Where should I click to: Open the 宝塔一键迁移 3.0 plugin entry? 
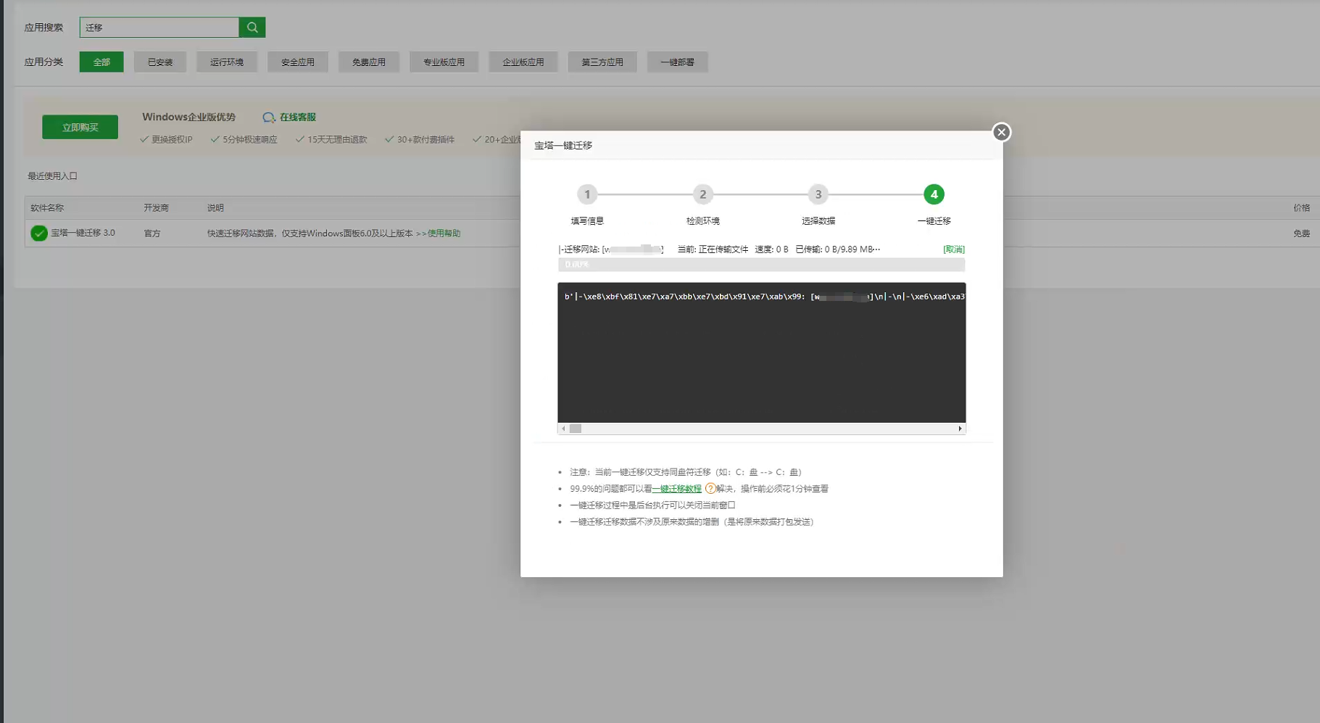coord(83,233)
